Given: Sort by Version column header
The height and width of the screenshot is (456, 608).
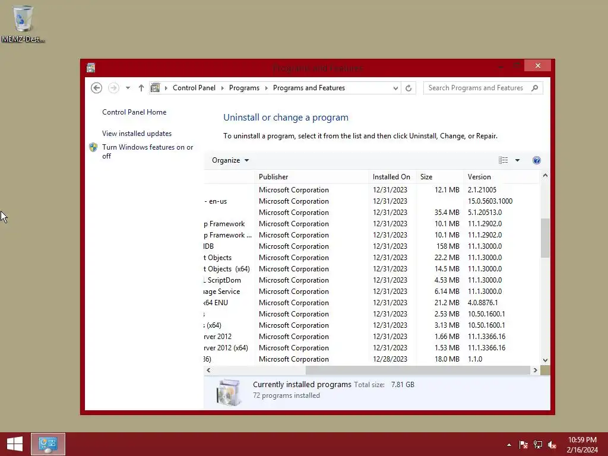Looking at the screenshot, I should tap(501, 177).
